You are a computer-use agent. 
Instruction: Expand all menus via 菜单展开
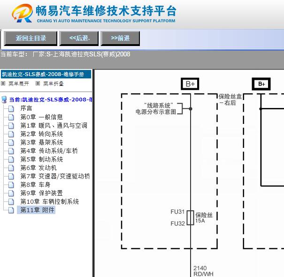pos(19,84)
